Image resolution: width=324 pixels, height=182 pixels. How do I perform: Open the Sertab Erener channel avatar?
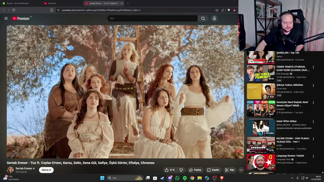tap(10, 170)
